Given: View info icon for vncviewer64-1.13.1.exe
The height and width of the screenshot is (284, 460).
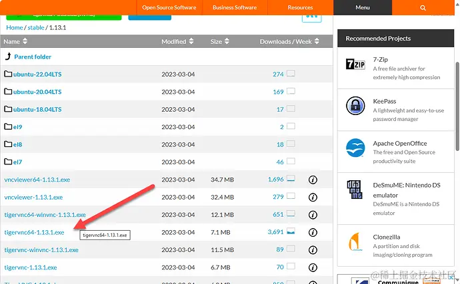Looking at the screenshot, I should tap(313, 180).
